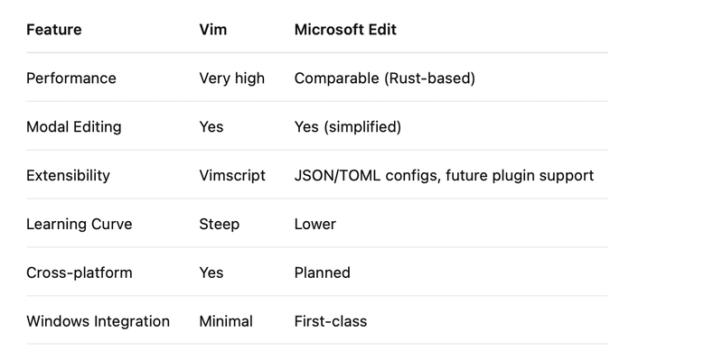Click 'JSON/TOML configs, future plugin support' text

point(444,175)
